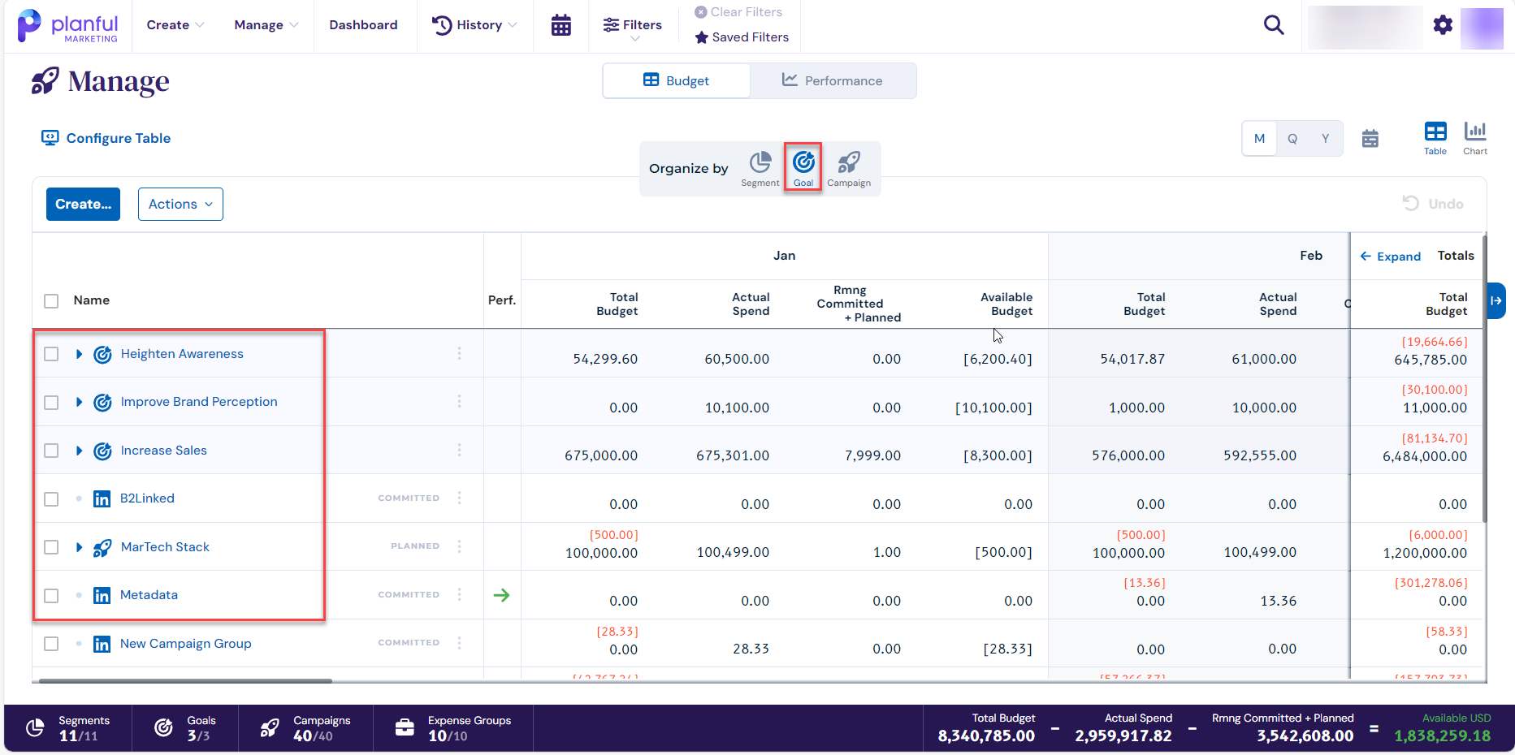Image resolution: width=1515 pixels, height=755 pixels.
Task: Toggle the select-all checkbox beside Name
Action: pyautogui.click(x=51, y=301)
